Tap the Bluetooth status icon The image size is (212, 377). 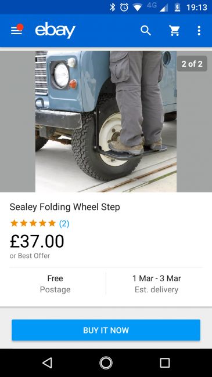coord(112,7)
